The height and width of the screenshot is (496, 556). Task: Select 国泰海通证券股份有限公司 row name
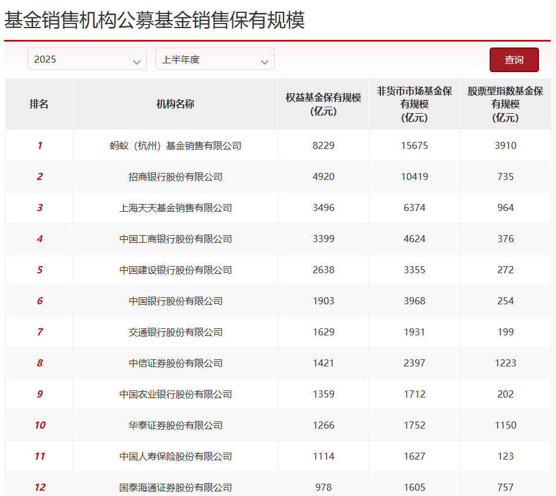175,488
